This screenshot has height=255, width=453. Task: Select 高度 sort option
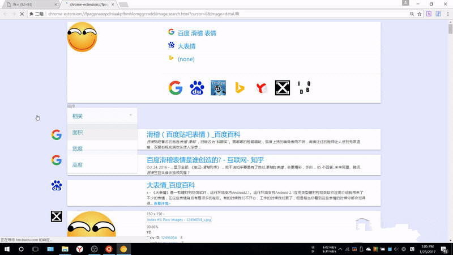(102, 165)
